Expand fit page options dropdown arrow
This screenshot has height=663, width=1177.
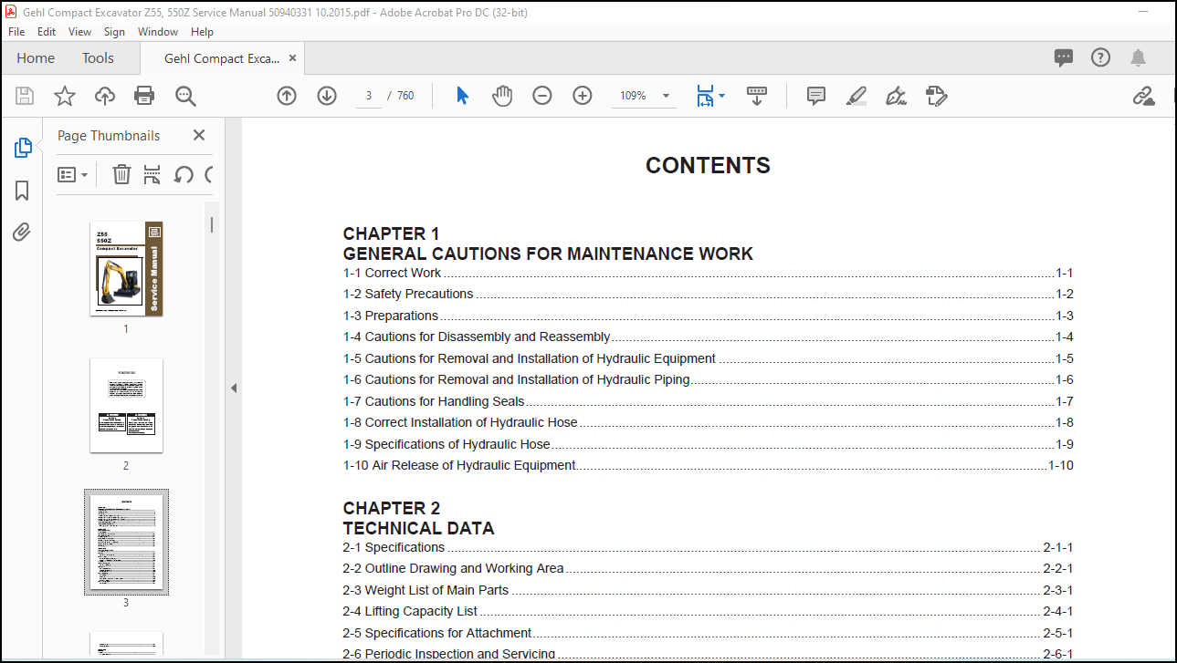tap(722, 96)
